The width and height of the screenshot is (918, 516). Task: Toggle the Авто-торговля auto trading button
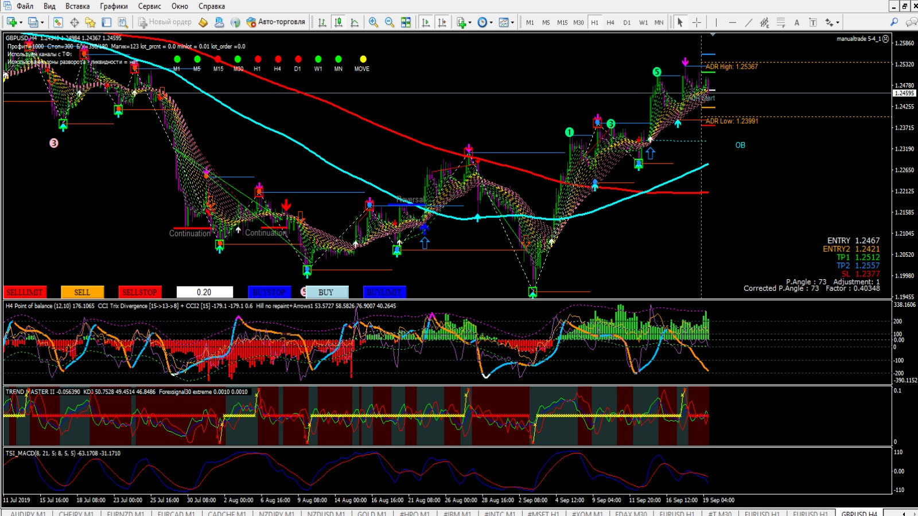[x=276, y=22]
